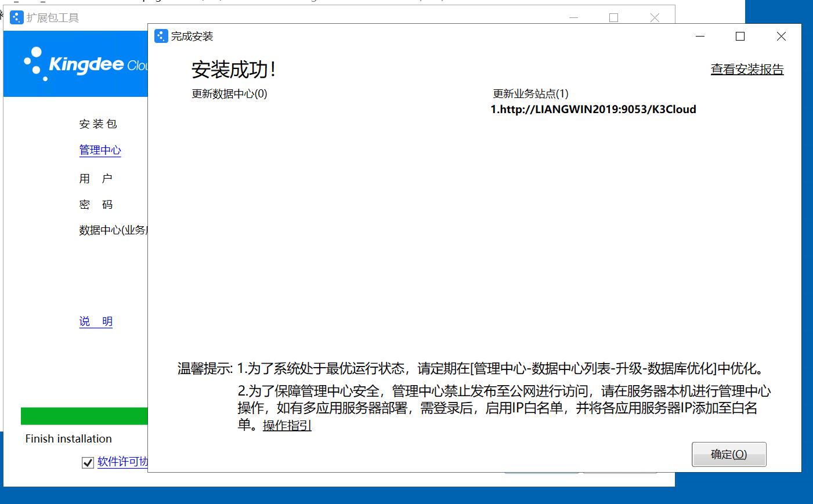Click the 管理中心 link
Screen dimensions: 813x504
click(100, 150)
